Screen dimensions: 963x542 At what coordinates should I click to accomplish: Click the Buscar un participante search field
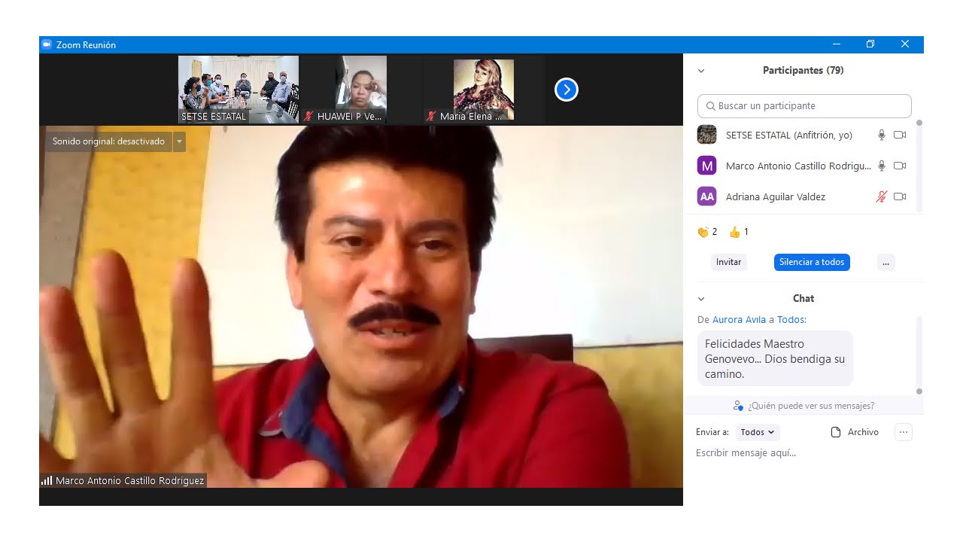[804, 106]
